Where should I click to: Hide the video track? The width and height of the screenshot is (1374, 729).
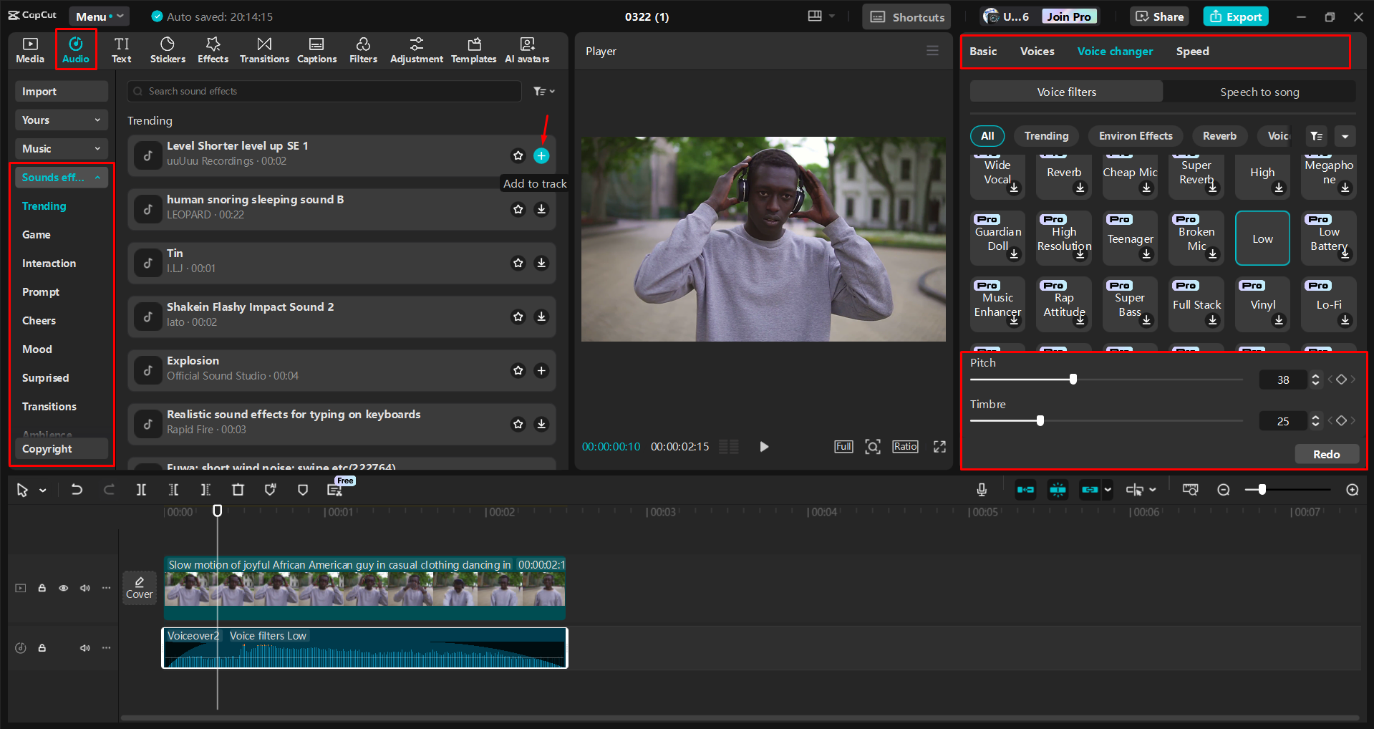[63, 587]
